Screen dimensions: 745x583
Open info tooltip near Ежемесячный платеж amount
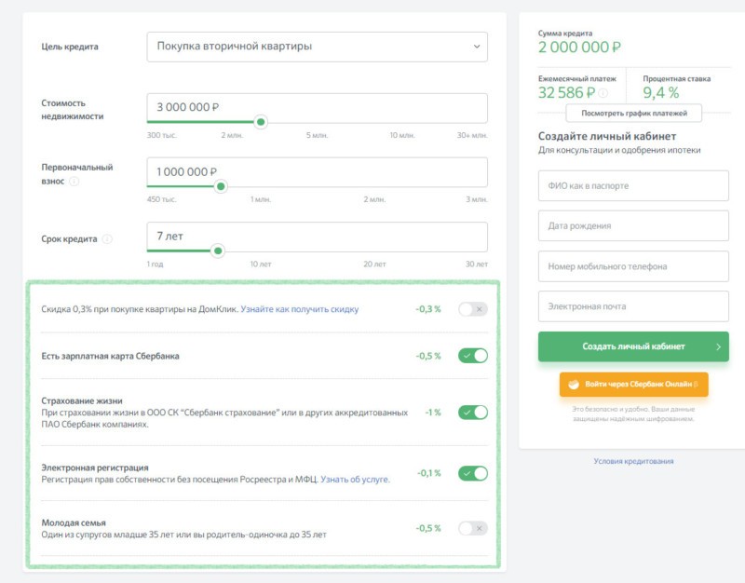pyautogui.click(x=603, y=93)
